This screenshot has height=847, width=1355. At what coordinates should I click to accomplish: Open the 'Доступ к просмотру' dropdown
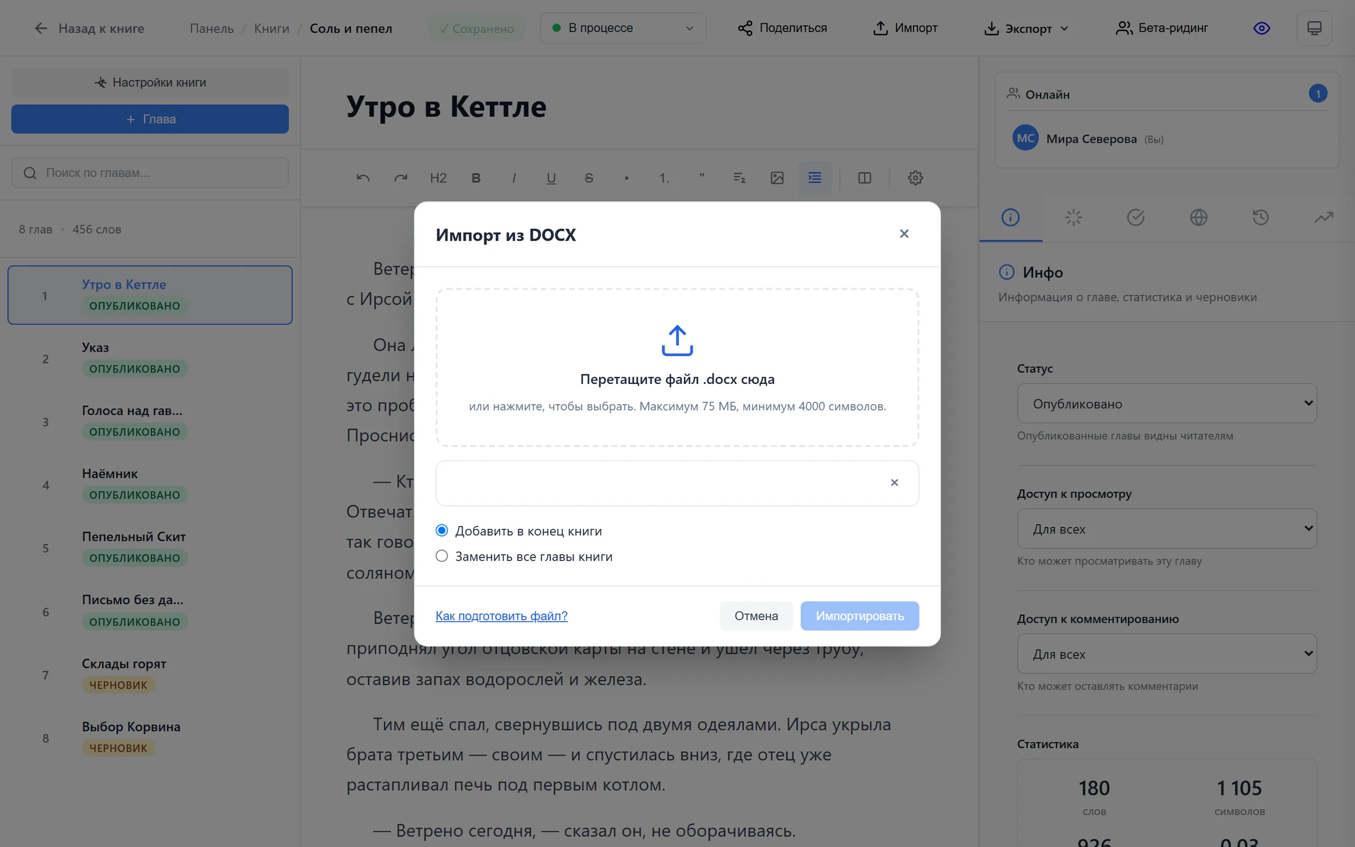tap(1166, 529)
